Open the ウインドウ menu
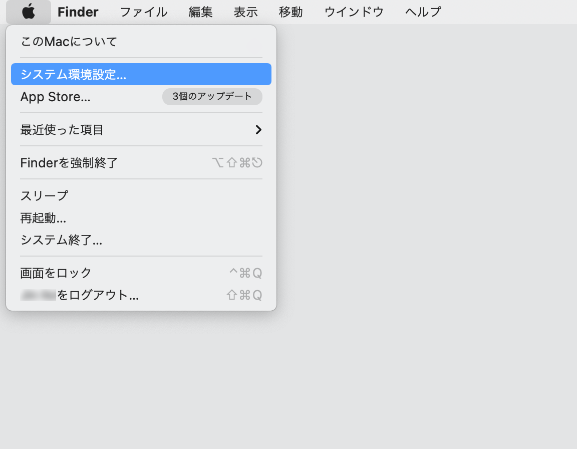 [354, 12]
